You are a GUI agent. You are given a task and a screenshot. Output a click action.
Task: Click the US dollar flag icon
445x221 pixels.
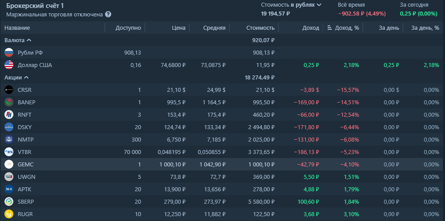[x=9, y=65]
